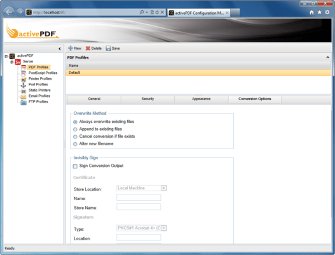This screenshot has width=335, height=255.
Task: Collapse the activePDF tree node
Action: click(x=6, y=56)
